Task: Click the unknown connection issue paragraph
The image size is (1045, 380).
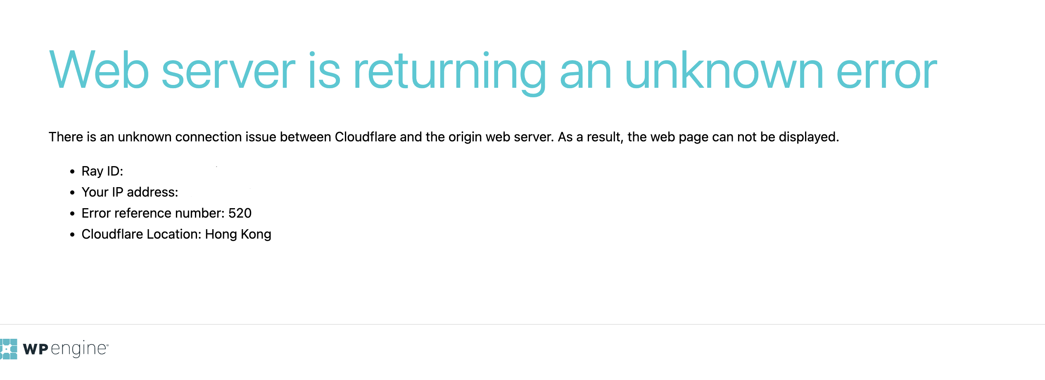Action: (444, 137)
